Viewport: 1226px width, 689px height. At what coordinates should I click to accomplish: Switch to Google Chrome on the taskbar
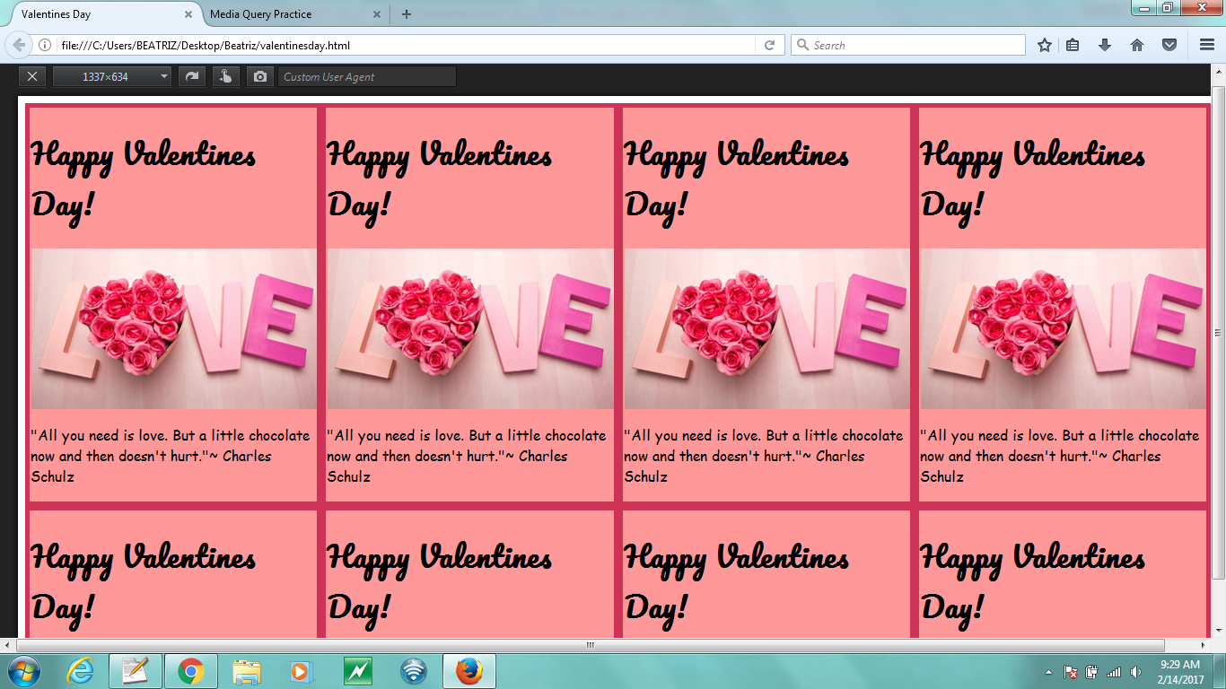[x=190, y=671]
